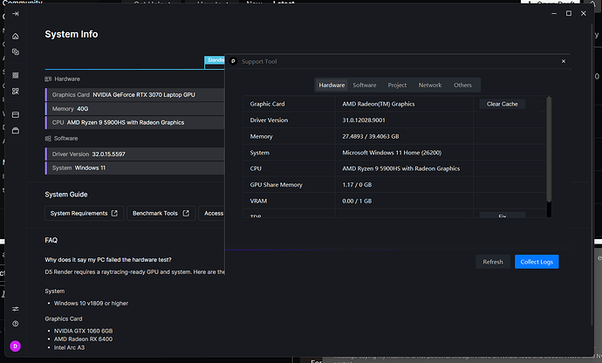Image resolution: width=602 pixels, height=363 pixels.
Task: Click the VRAM 0.00 / 1 GB value
Action: pyautogui.click(x=357, y=202)
